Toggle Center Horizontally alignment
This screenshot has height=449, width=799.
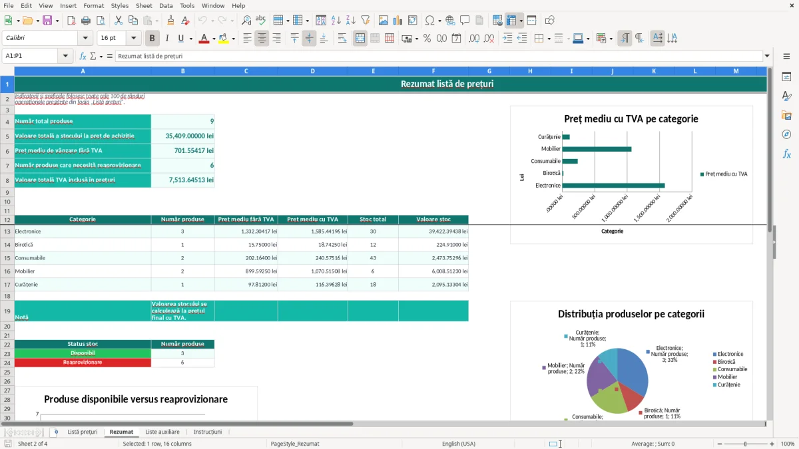(x=262, y=39)
